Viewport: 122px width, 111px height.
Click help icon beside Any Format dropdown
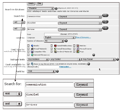pyautogui.click(x=117, y=59)
